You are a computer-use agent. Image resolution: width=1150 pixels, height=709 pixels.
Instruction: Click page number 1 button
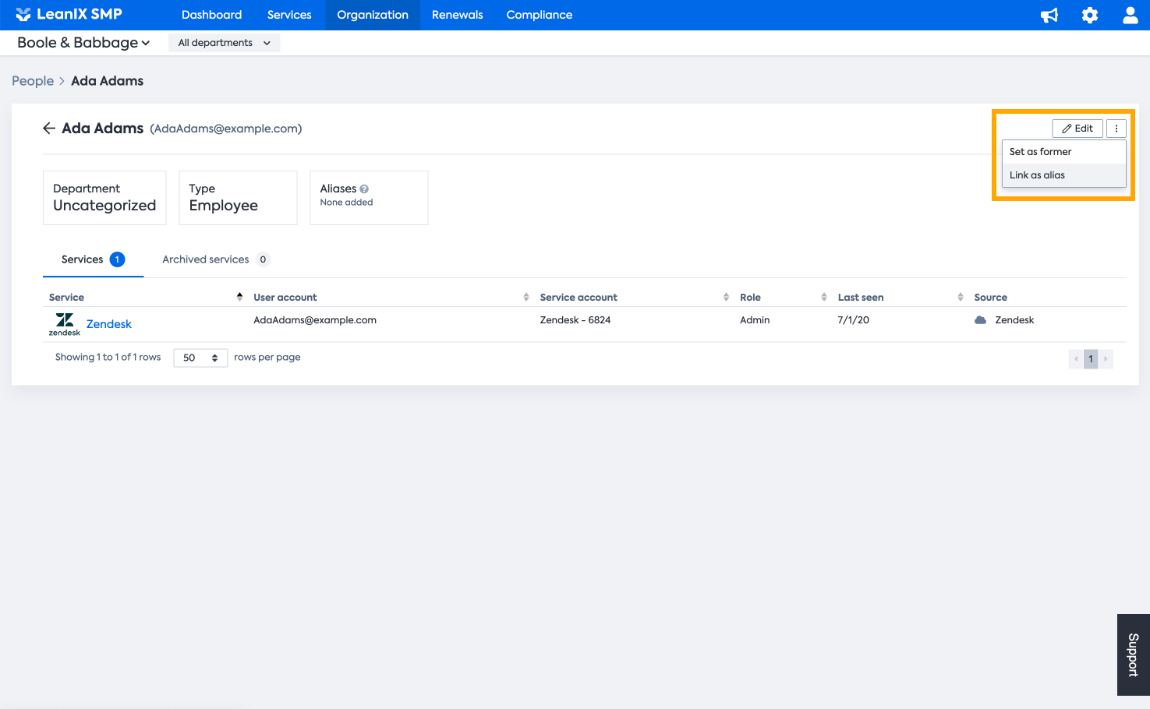click(x=1091, y=358)
